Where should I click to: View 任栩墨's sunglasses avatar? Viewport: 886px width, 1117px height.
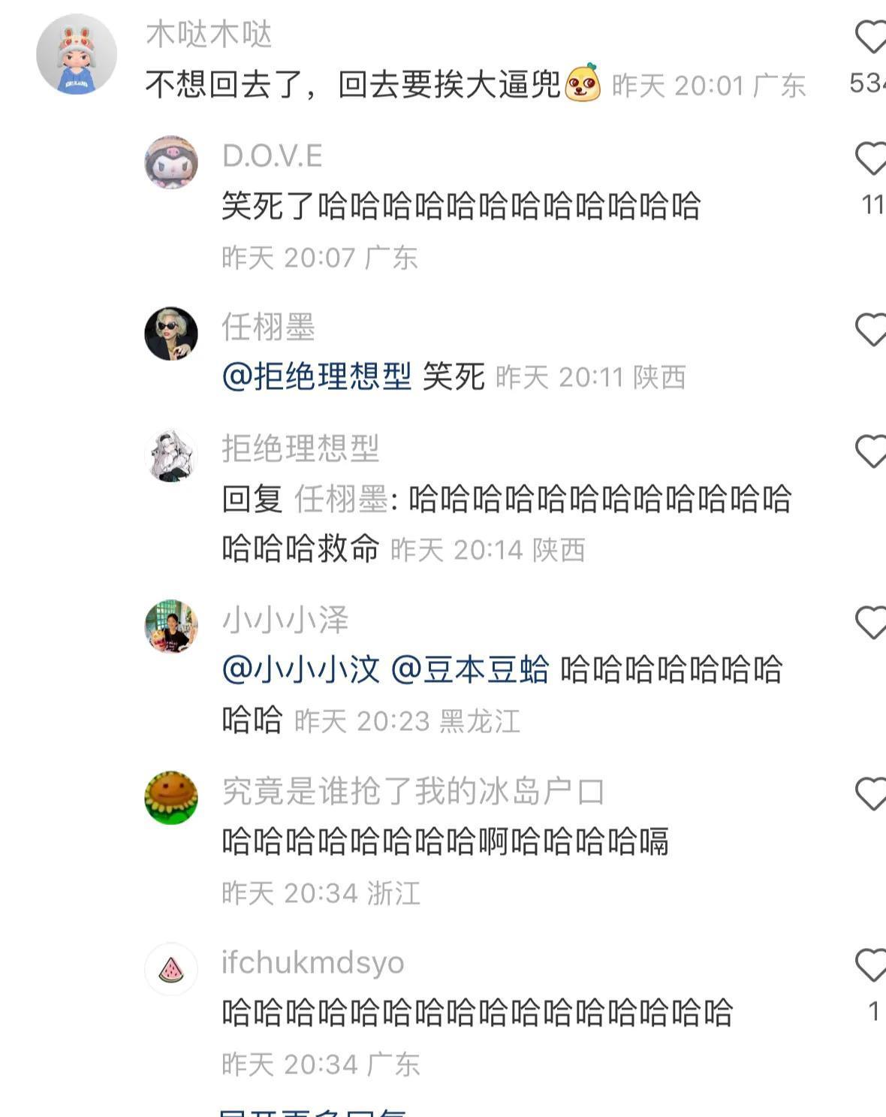pyautogui.click(x=171, y=334)
